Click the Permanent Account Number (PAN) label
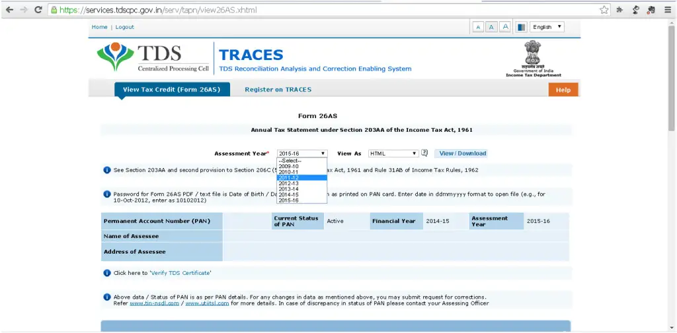This screenshot has height=333, width=677. tap(157, 221)
